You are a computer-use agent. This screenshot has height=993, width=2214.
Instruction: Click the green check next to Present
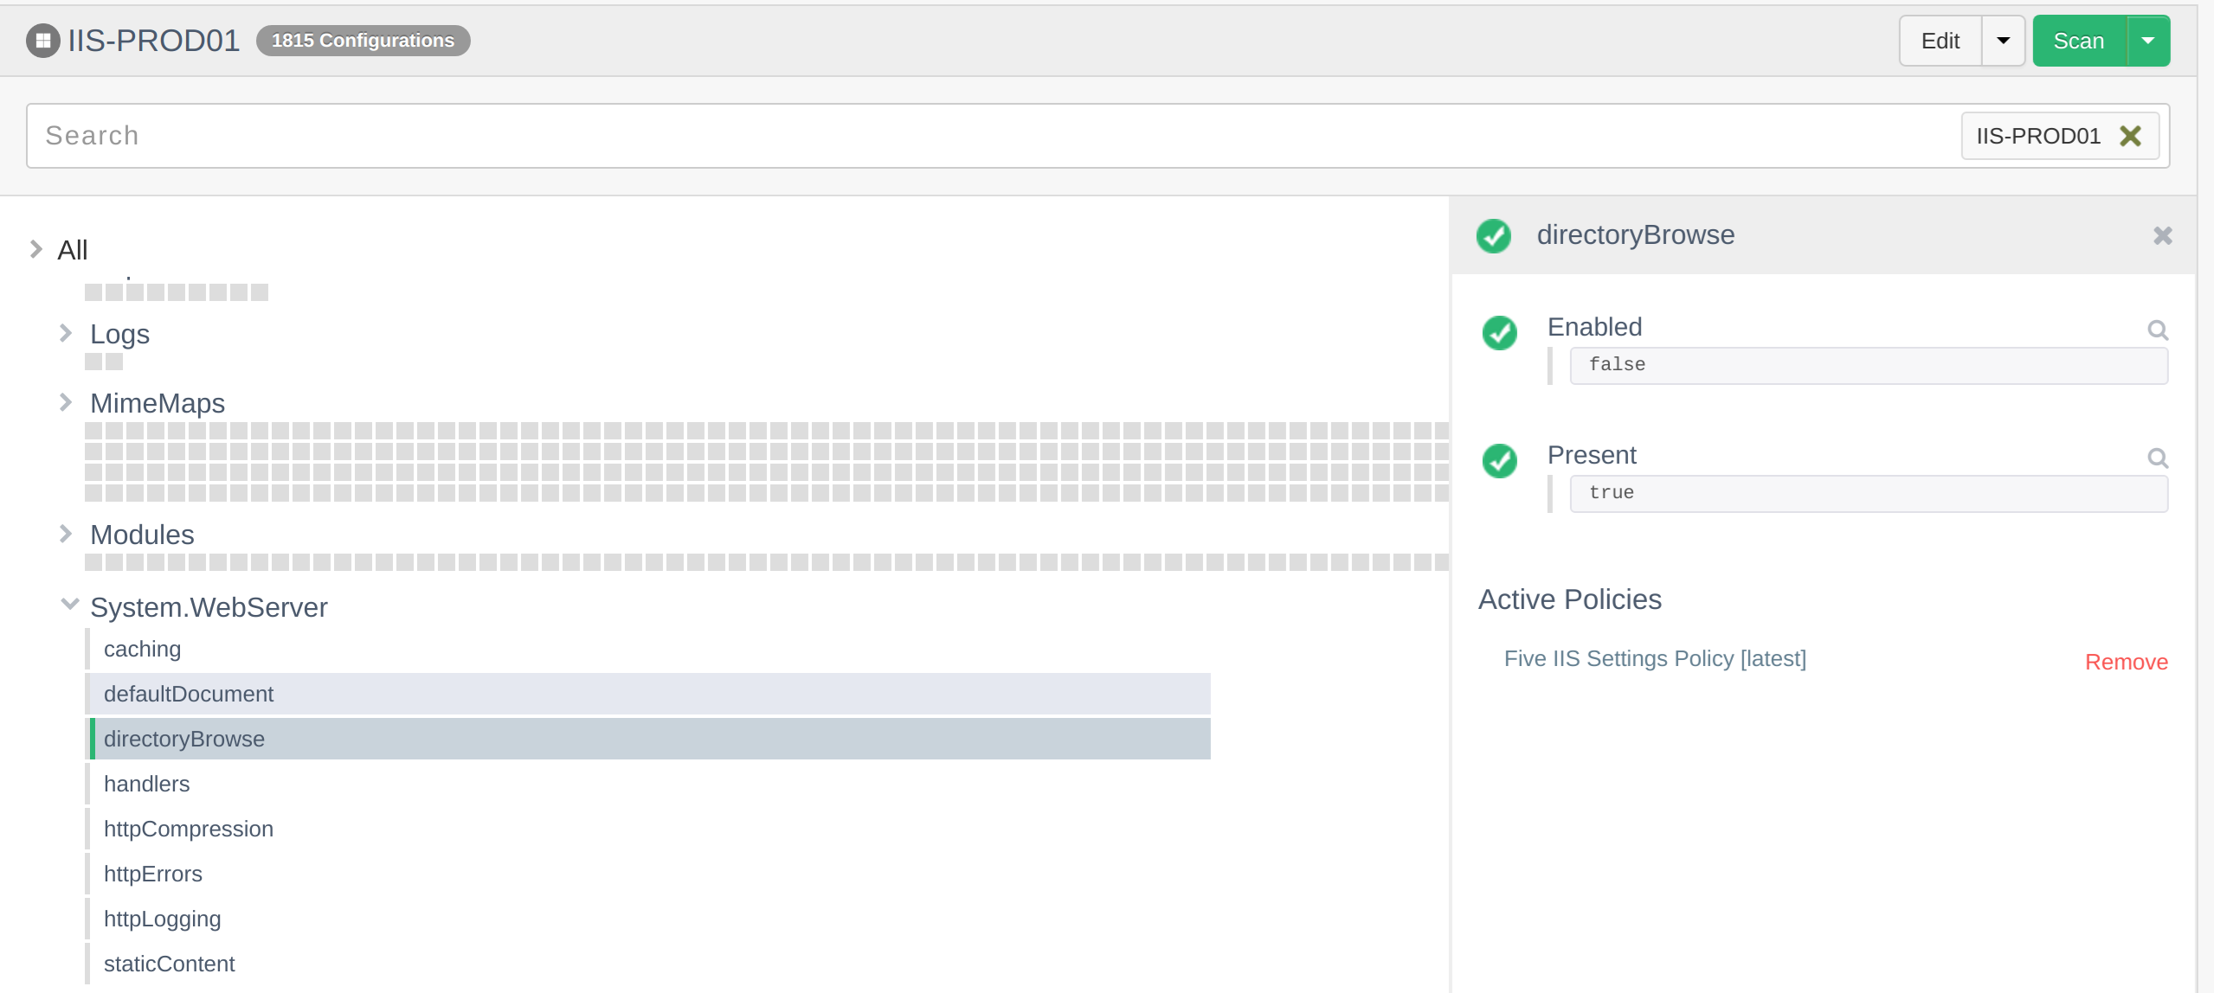[1499, 461]
